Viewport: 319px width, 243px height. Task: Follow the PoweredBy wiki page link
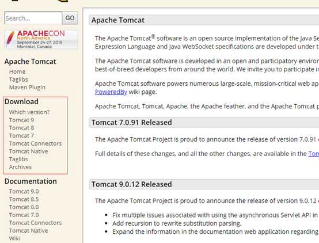(111, 92)
